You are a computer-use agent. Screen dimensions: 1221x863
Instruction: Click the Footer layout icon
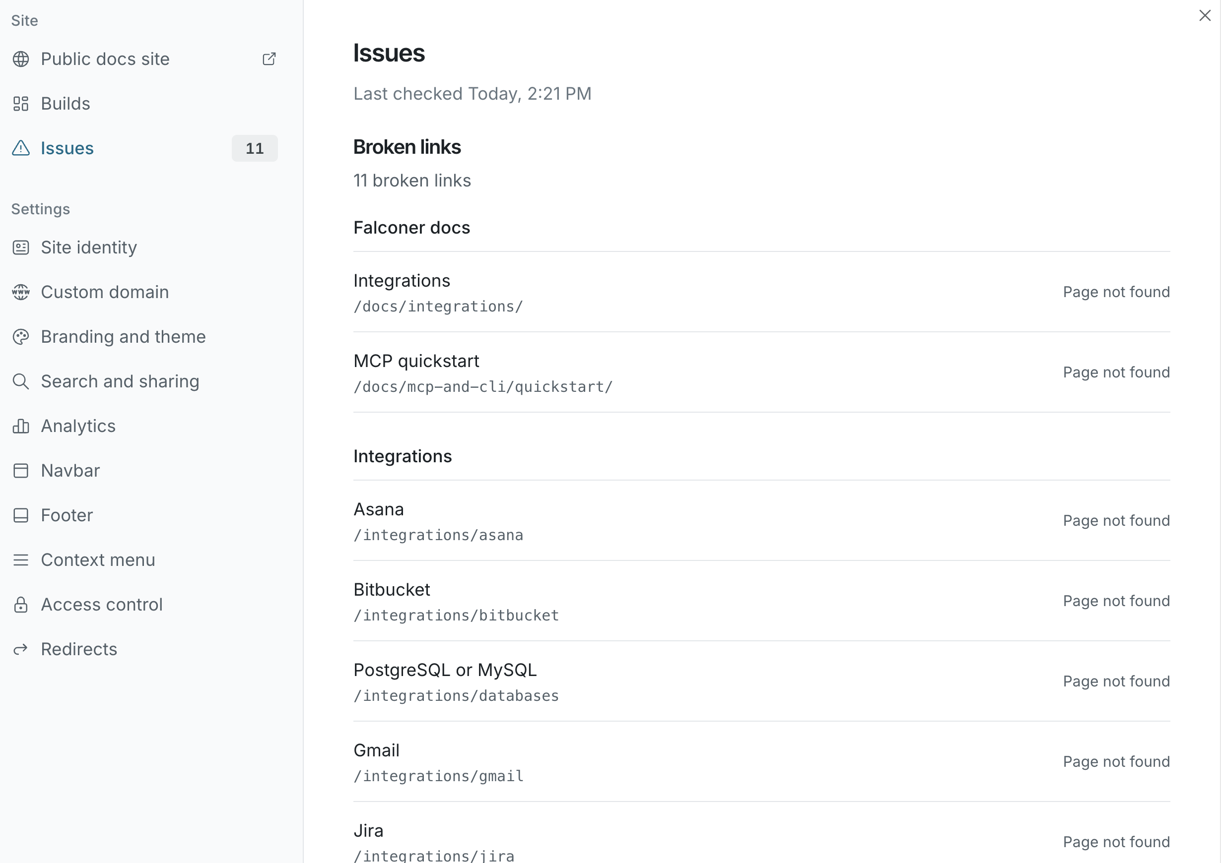coord(21,515)
